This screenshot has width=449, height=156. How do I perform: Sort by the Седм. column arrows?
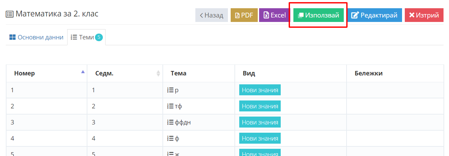158,73
